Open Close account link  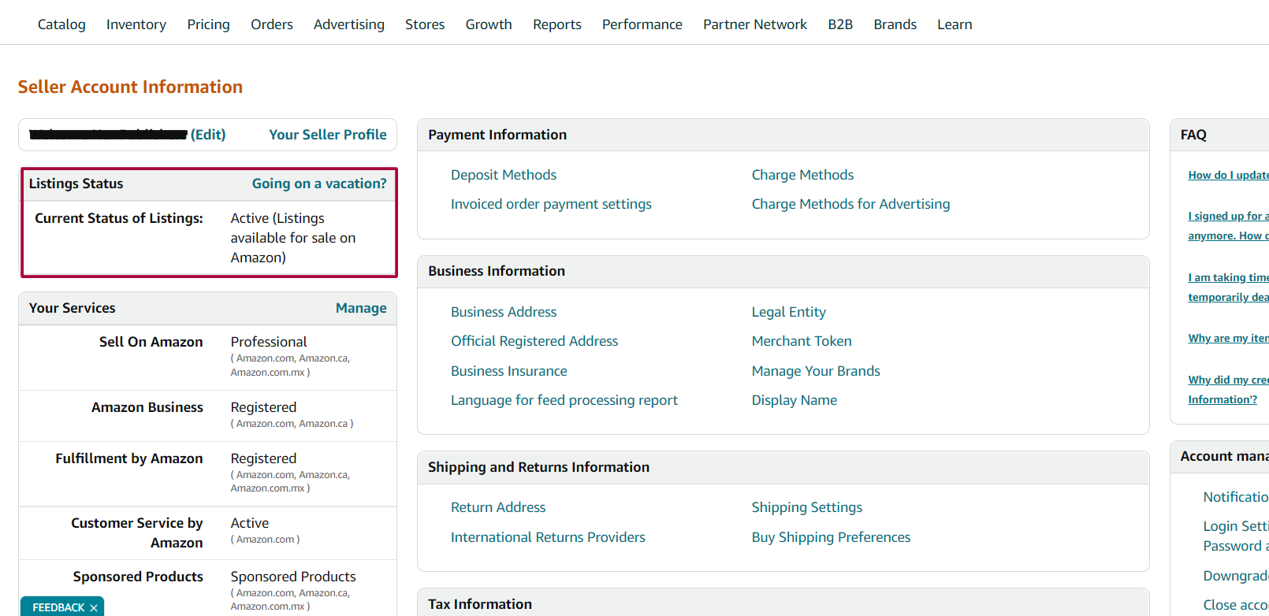tap(1236, 605)
